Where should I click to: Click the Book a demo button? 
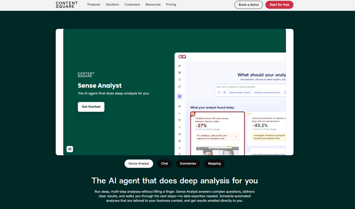coord(249,5)
